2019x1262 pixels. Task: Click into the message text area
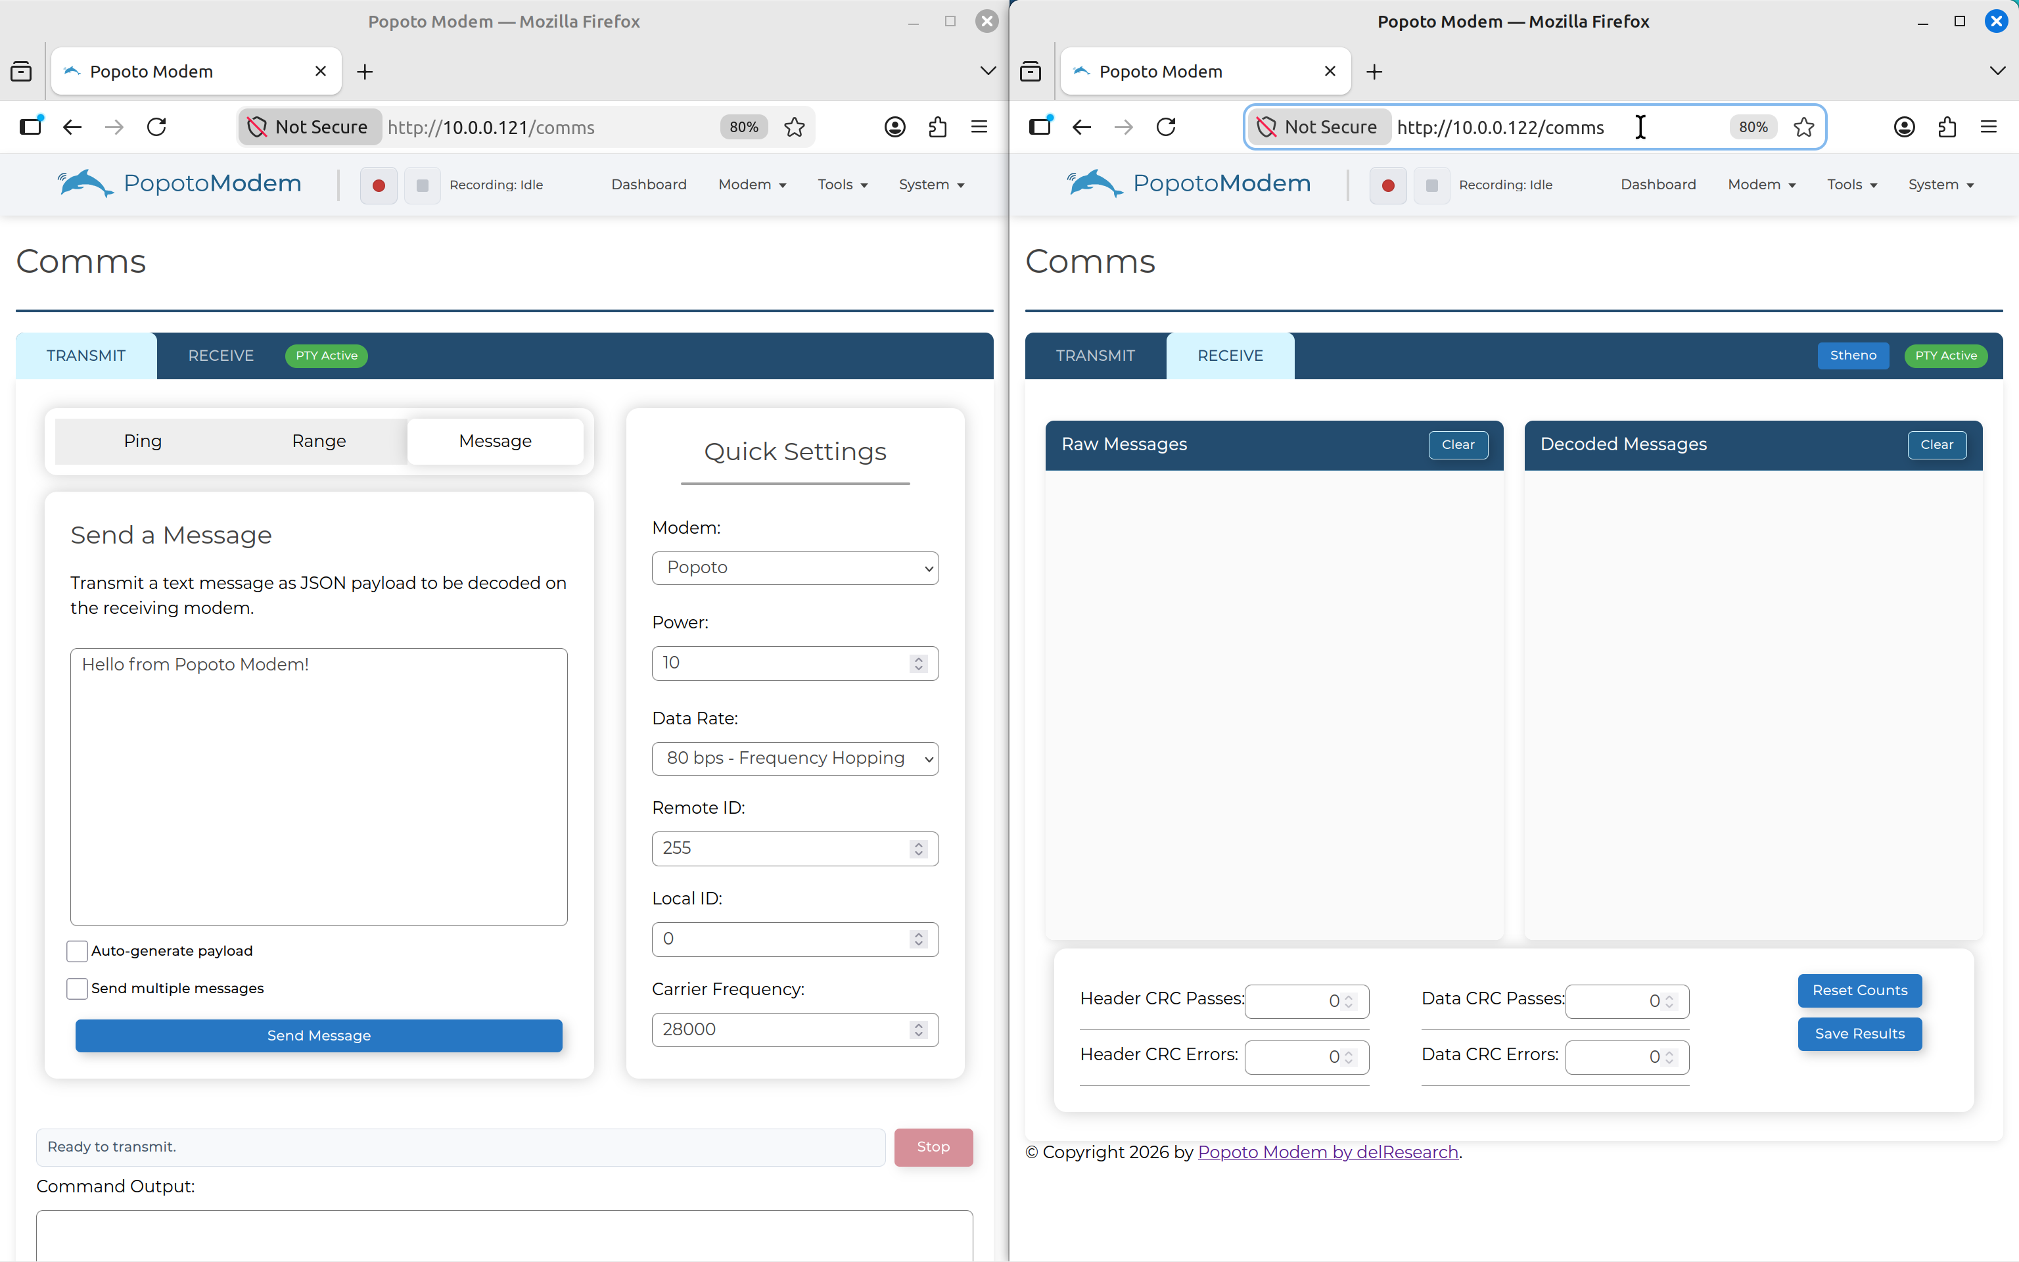pos(319,786)
